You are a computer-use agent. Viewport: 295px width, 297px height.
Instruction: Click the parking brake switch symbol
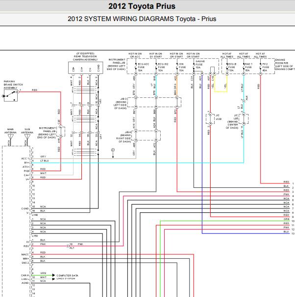click(11, 95)
